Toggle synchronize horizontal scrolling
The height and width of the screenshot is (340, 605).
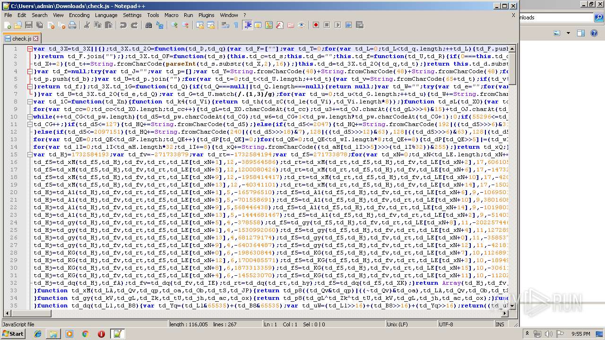point(211,25)
